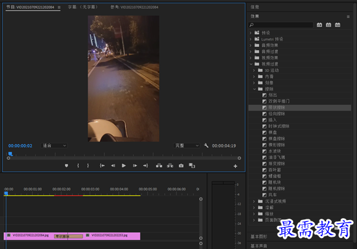Select the VID20210709221202084.jpg timeline clip
357x249 pixels.
[x=29, y=236]
